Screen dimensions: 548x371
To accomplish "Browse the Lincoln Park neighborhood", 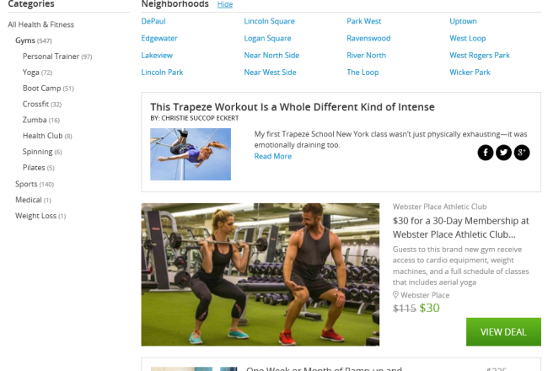I will click(x=162, y=73).
